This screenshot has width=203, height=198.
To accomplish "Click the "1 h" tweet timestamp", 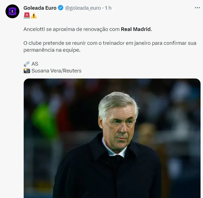I will (108, 8).
